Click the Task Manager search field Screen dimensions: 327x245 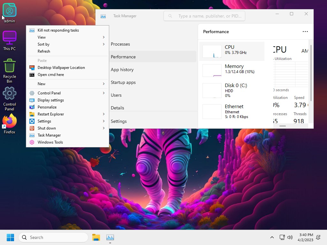[204, 16]
